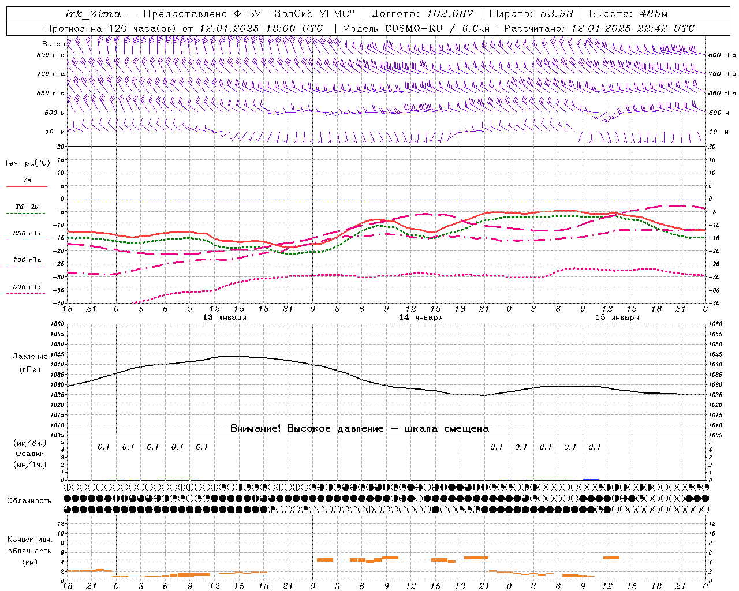Click the Рассчитано: 12.01.2025 22:42 UTC text
The width and height of the screenshot is (739, 591).
pos(599,28)
